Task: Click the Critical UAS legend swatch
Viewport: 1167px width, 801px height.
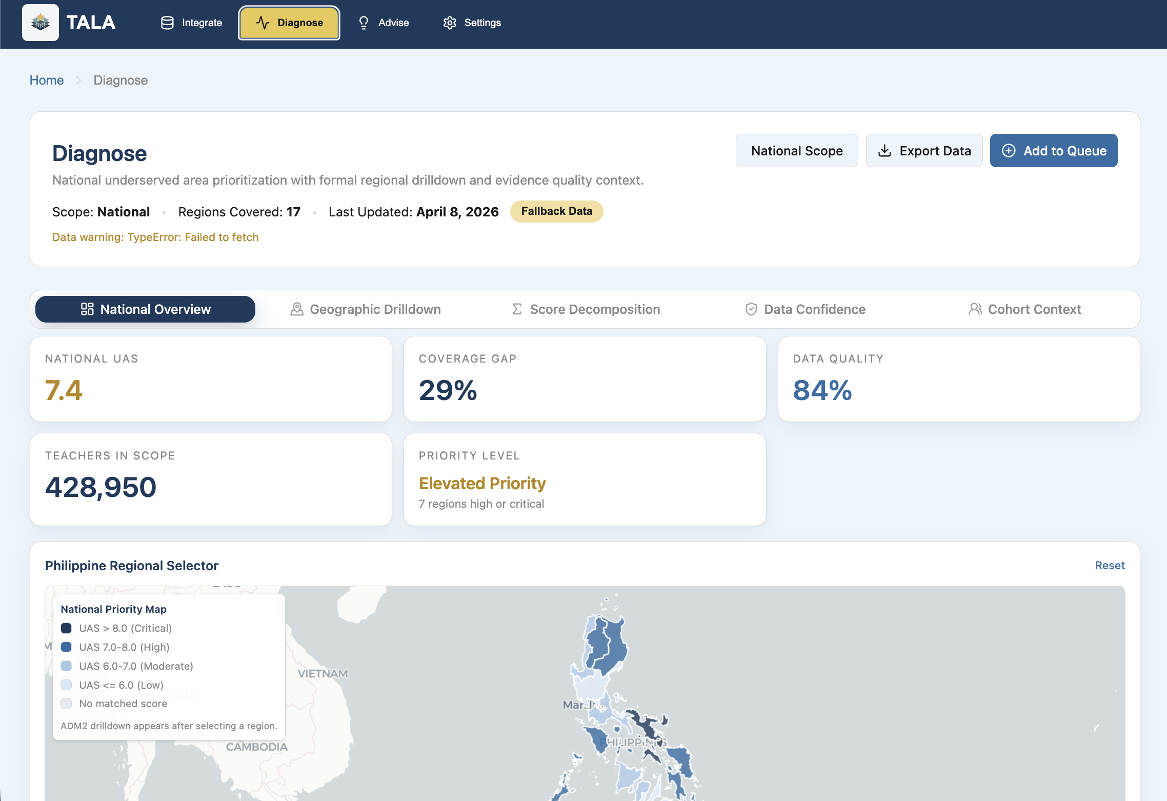Action: point(66,628)
